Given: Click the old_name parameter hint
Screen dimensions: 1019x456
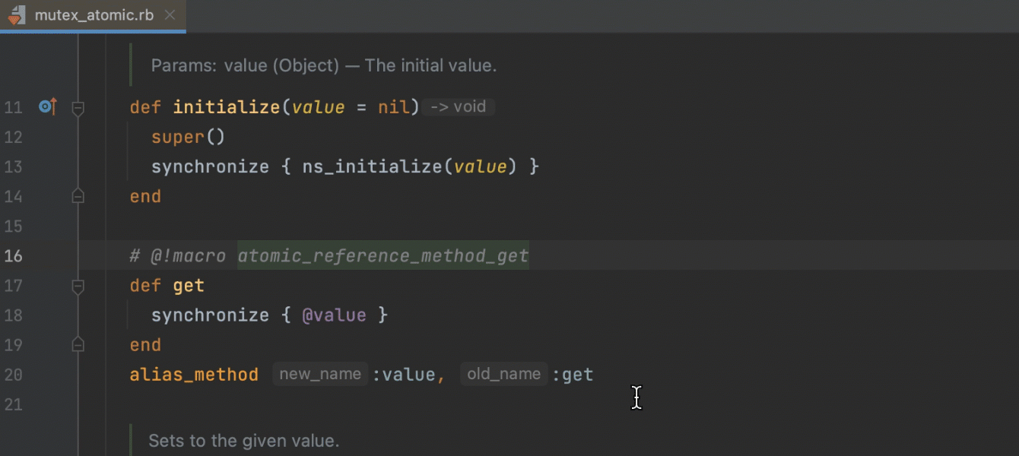Looking at the screenshot, I should (x=503, y=375).
